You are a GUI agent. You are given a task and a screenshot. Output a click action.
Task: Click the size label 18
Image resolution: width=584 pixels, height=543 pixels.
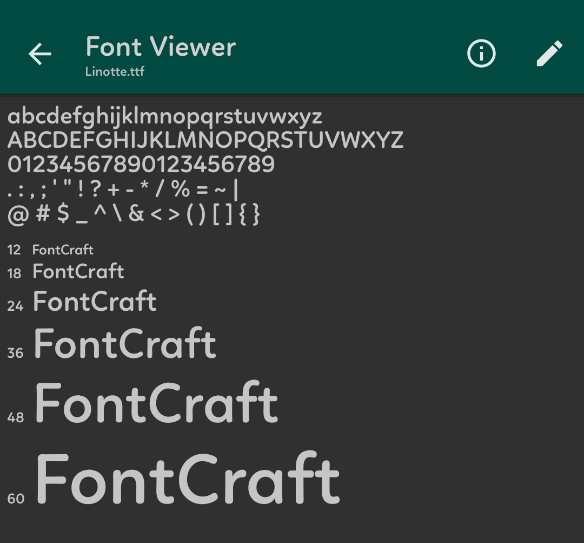tap(14, 273)
